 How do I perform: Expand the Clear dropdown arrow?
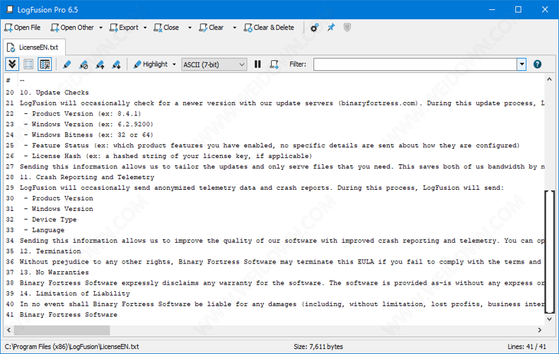pos(234,28)
